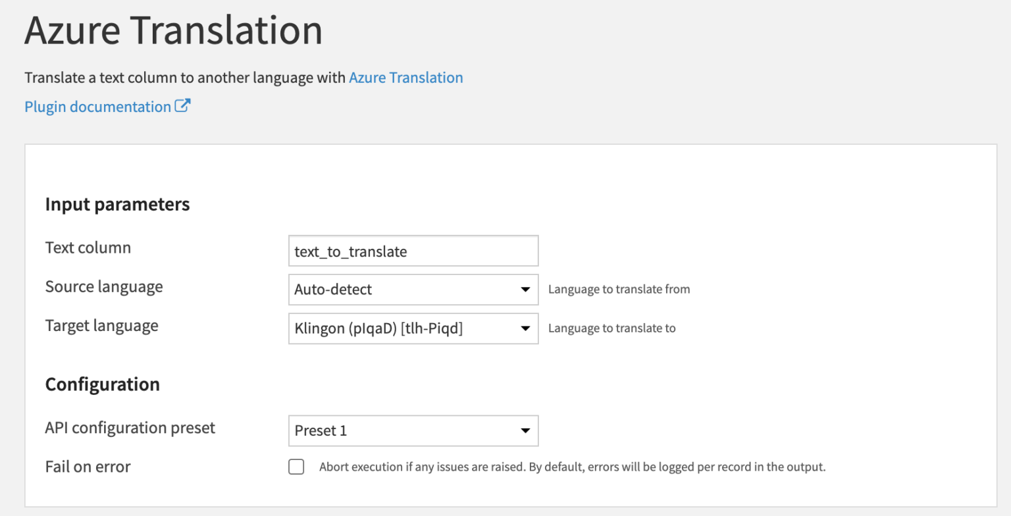Open the Plugin documentation link

point(96,106)
